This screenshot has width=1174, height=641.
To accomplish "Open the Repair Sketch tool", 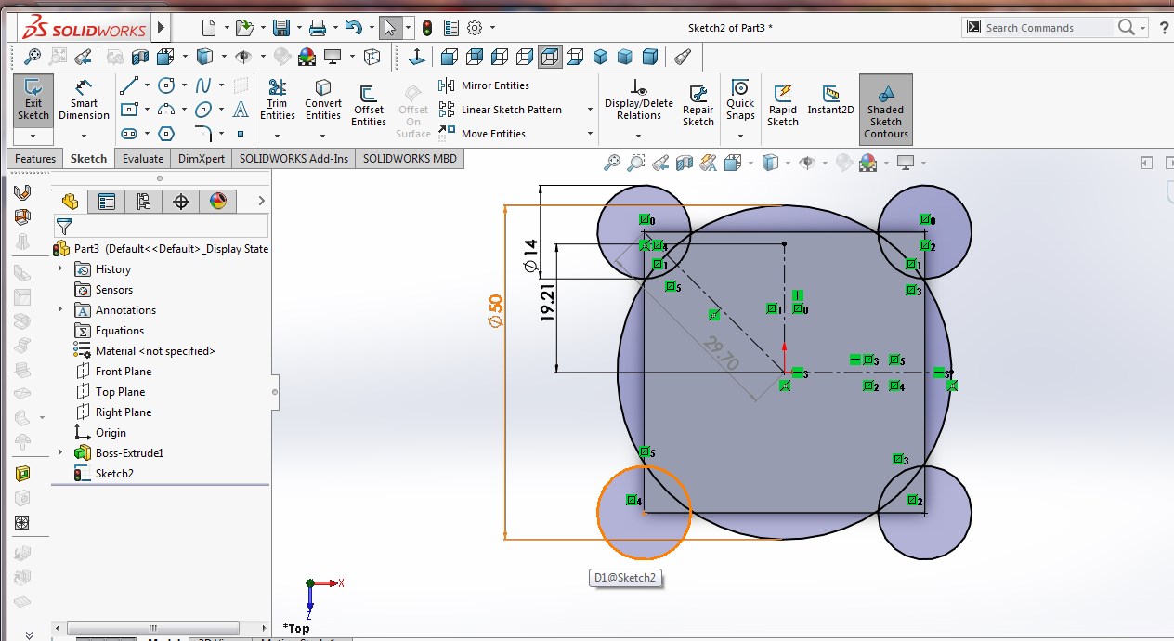I will [x=698, y=106].
